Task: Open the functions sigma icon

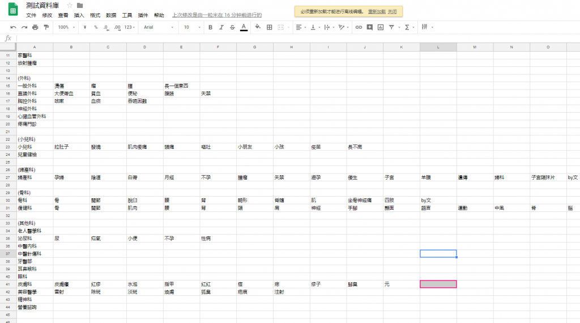Action: click(x=407, y=27)
